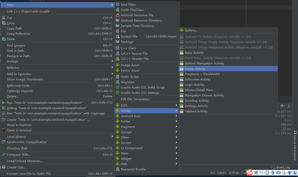Click the 6:1 cursor position indicator
298x177 pixels.
click(213, 173)
